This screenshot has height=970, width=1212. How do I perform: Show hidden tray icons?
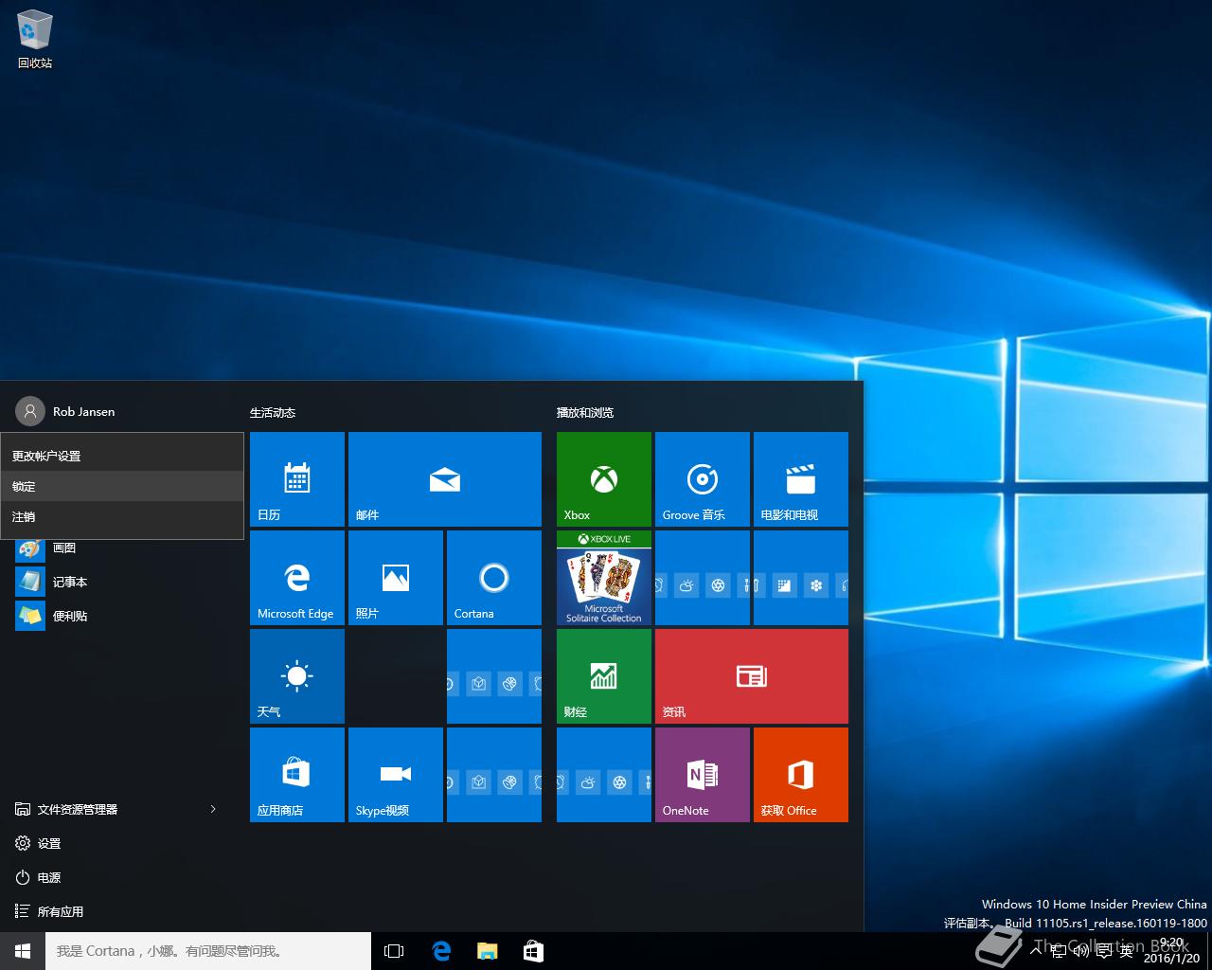point(1036,951)
